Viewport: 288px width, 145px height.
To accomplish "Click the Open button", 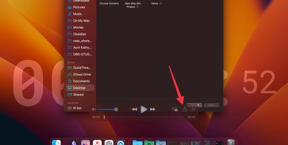I will click(x=212, y=105).
